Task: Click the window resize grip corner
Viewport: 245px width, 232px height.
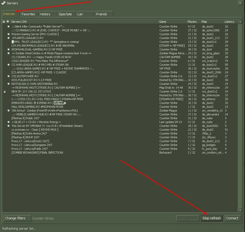Action: coord(242,229)
